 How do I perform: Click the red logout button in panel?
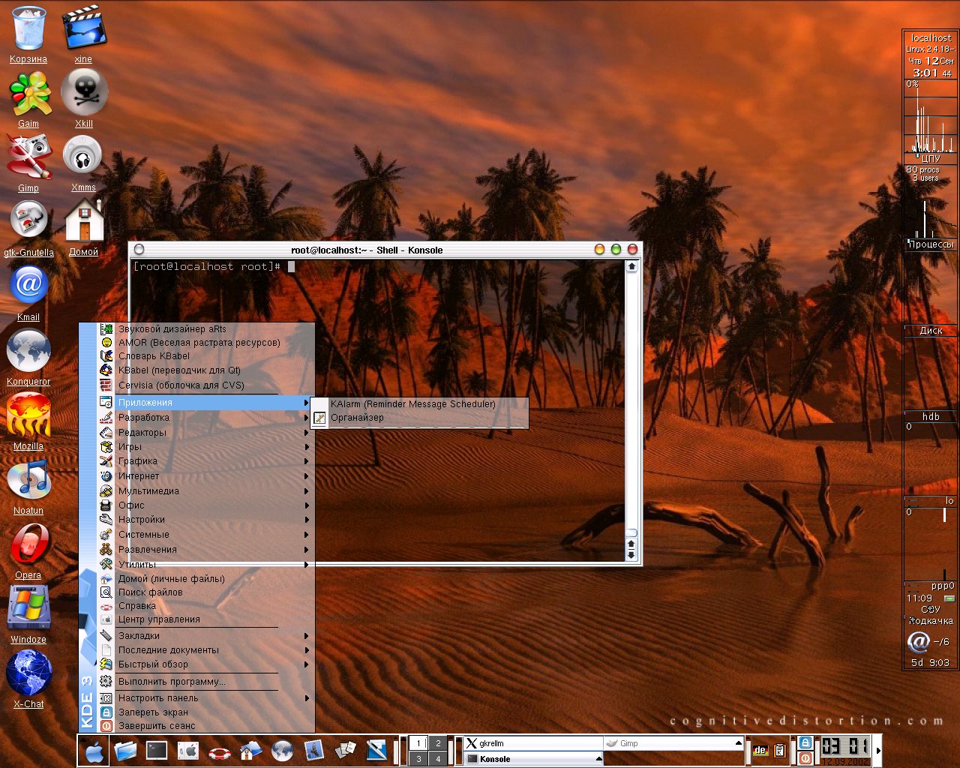click(805, 758)
